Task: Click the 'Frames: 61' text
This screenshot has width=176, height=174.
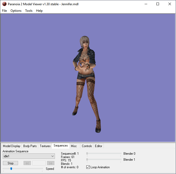Action: [67, 157]
